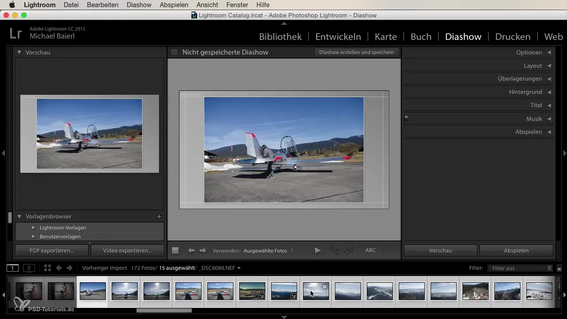Rotate adornment clockwise icon
Screen dimensions: 567x319
(349, 250)
